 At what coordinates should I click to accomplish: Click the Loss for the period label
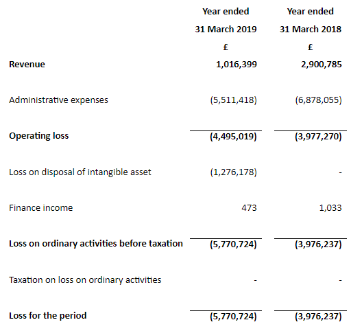coord(48,316)
